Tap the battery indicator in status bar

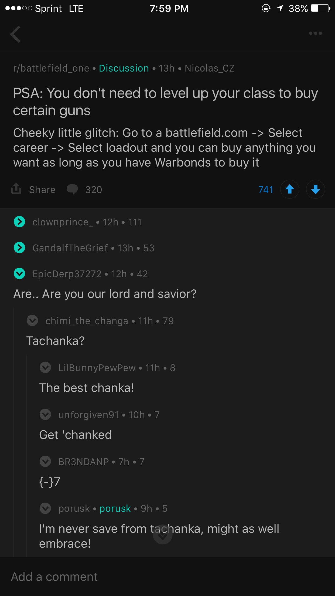tap(320, 8)
